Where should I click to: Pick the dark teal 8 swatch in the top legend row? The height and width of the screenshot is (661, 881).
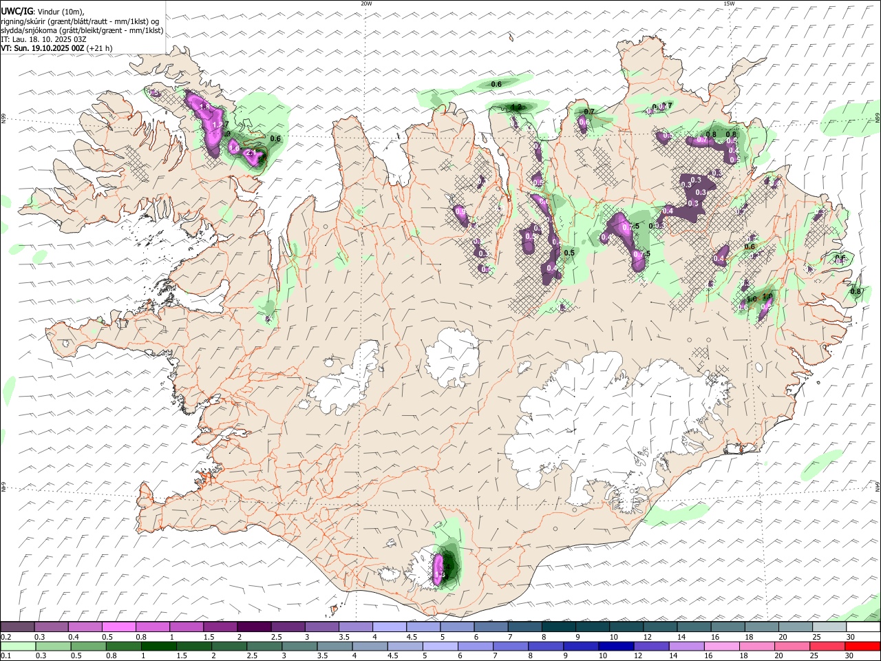pyautogui.click(x=558, y=627)
